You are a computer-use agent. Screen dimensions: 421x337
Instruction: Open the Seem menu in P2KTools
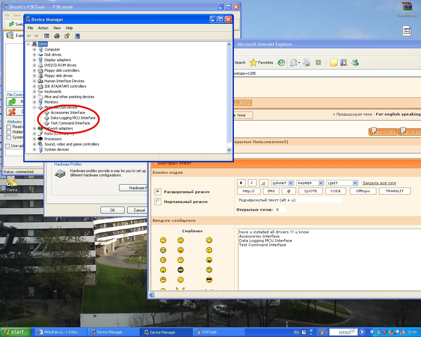click(17, 15)
